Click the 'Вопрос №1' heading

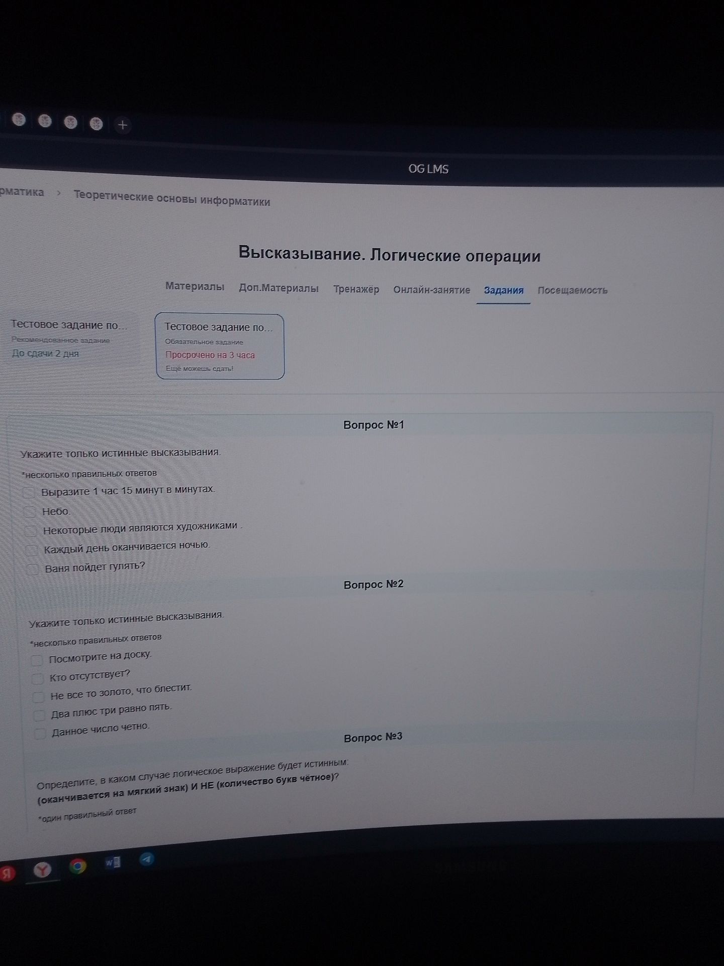374,425
